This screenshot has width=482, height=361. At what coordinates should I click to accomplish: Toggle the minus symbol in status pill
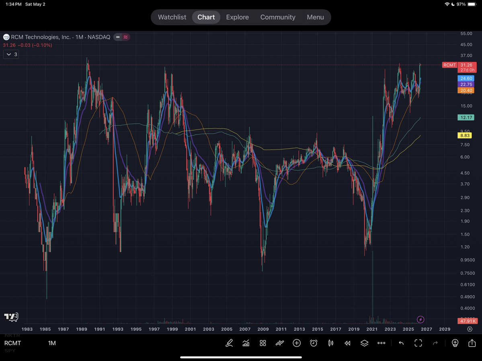coord(118,37)
